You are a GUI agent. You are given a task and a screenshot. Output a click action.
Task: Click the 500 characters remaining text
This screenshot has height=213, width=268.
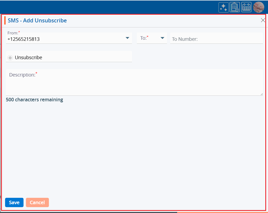pos(34,100)
